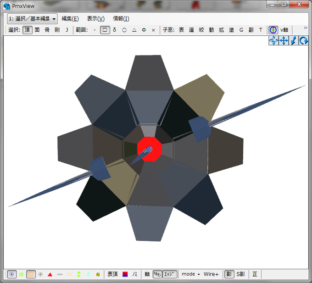Toggle the 軸 axis display
Image resolution: width=312 pixels, height=283 pixels.
[x=147, y=274]
